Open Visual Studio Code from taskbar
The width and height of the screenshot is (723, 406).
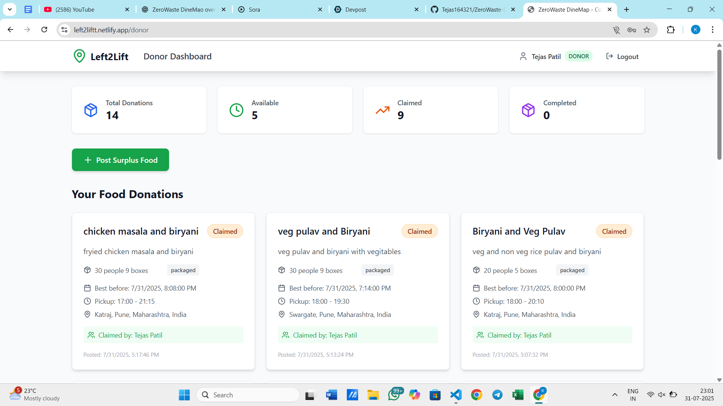coord(456,395)
